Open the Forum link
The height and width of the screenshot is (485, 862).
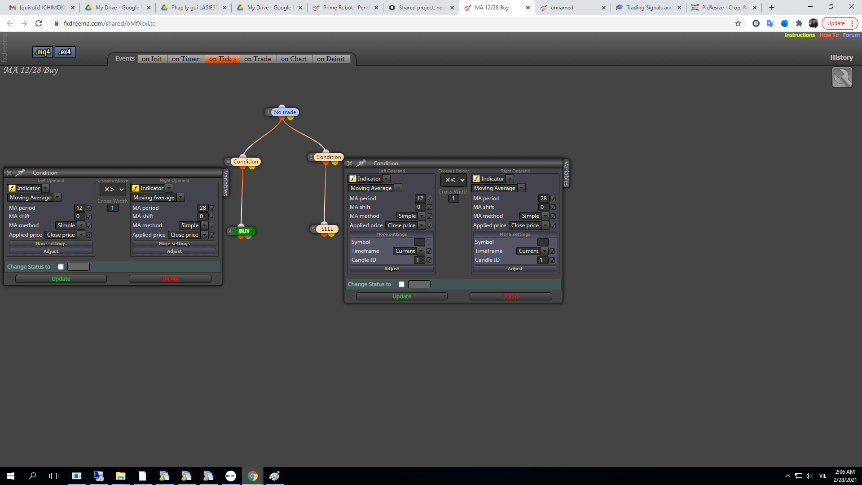pyautogui.click(x=851, y=35)
